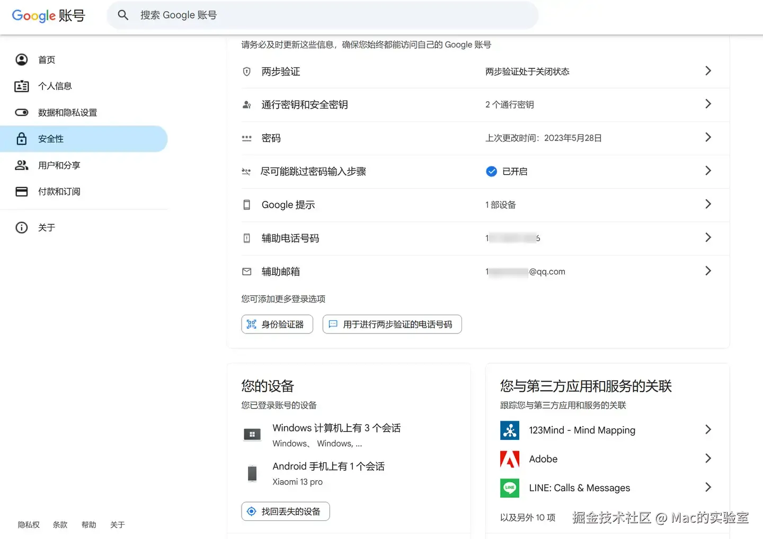763x539 pixels.
Task: Click the Android phone device icon
Action: pyautogui.click(x=252, y=473)
